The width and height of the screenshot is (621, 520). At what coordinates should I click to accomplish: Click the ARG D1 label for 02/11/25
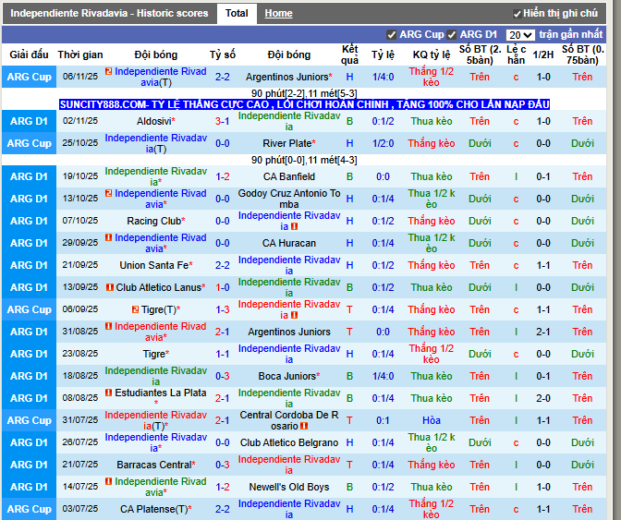[29, 121]
